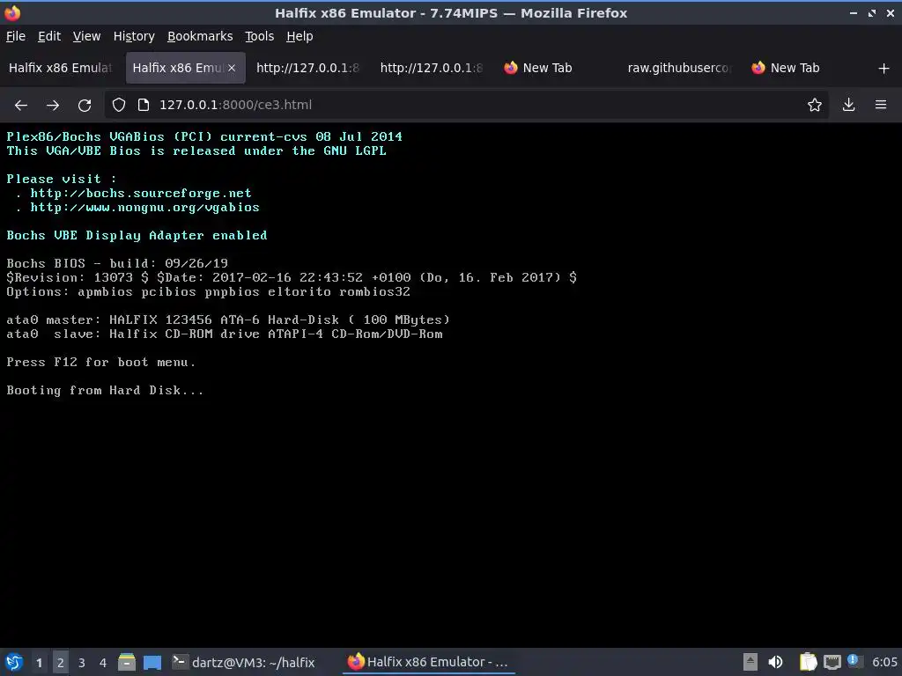The height and width of the screenshot is (676, 902).
Task: Switch to workspace 2
Action: [61, 663]
